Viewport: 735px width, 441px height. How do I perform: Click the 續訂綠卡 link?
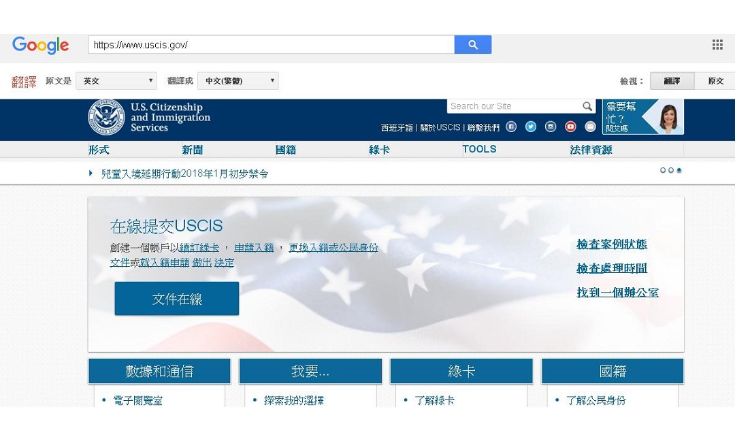point(199,248)
